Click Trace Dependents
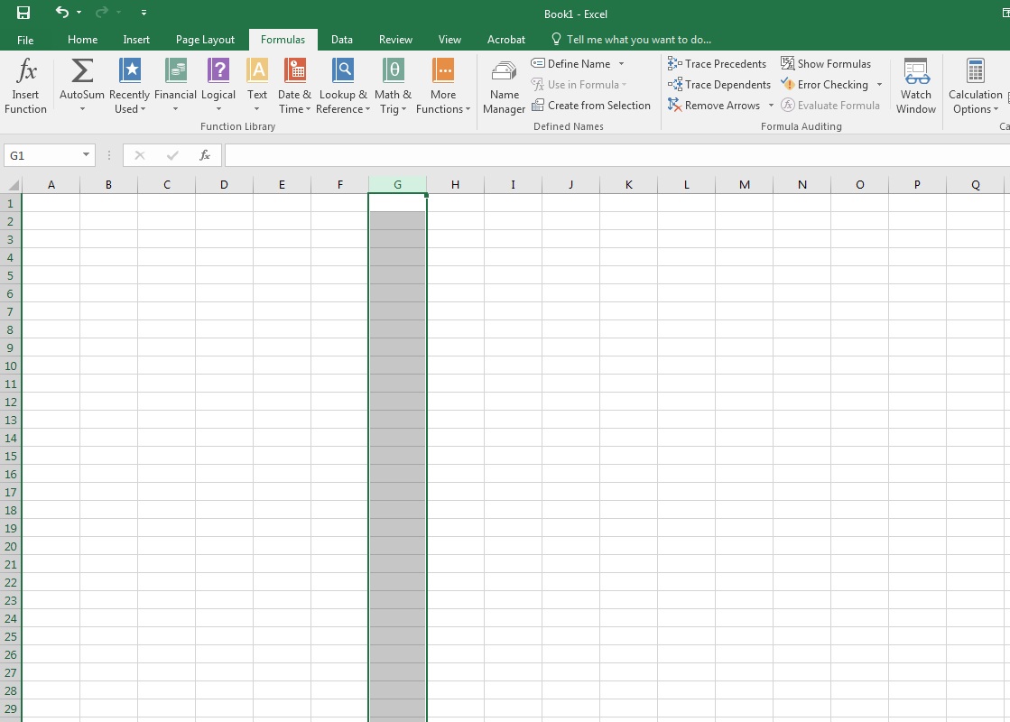The width and height of the screenshot is (1010, 722). pos(719,84)
